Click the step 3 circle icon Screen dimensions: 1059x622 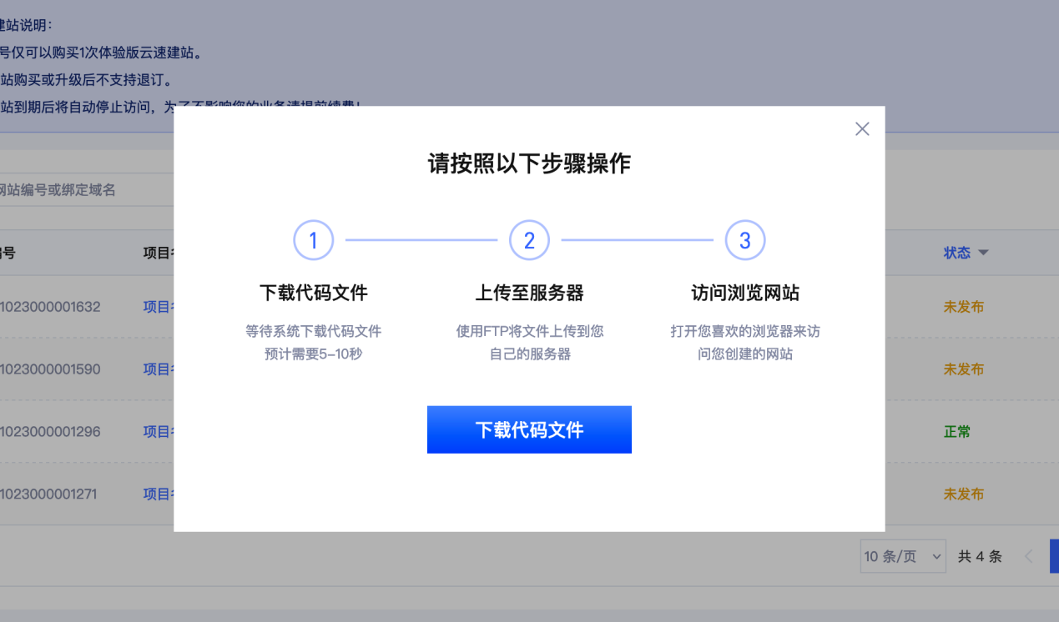[x=745, y=241]
